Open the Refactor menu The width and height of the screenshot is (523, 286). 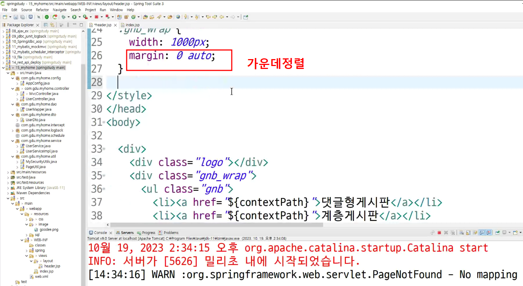[42, 10]
